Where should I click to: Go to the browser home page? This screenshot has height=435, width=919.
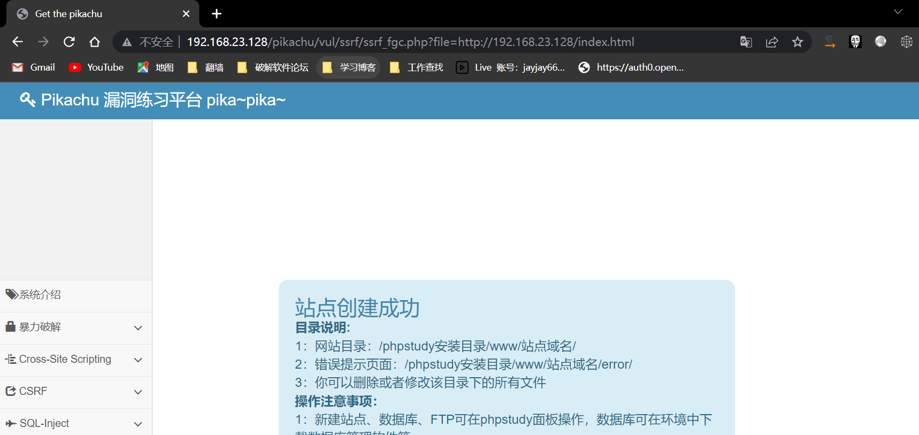coord(95,42)
